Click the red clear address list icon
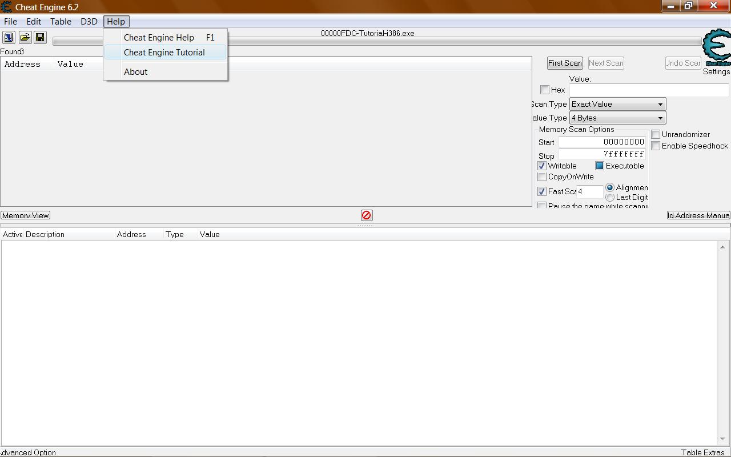This screenshot has width=731, height=457. coord(367,215)
